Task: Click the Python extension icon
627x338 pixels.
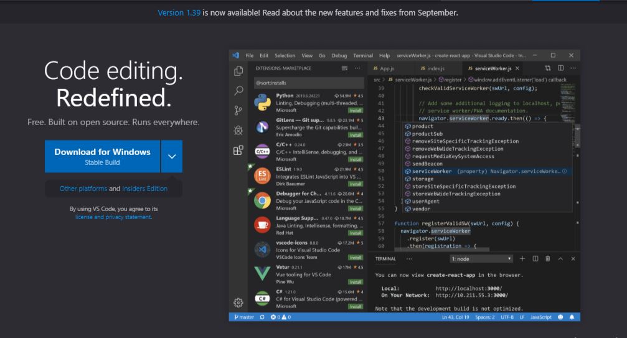Action: 262,102
